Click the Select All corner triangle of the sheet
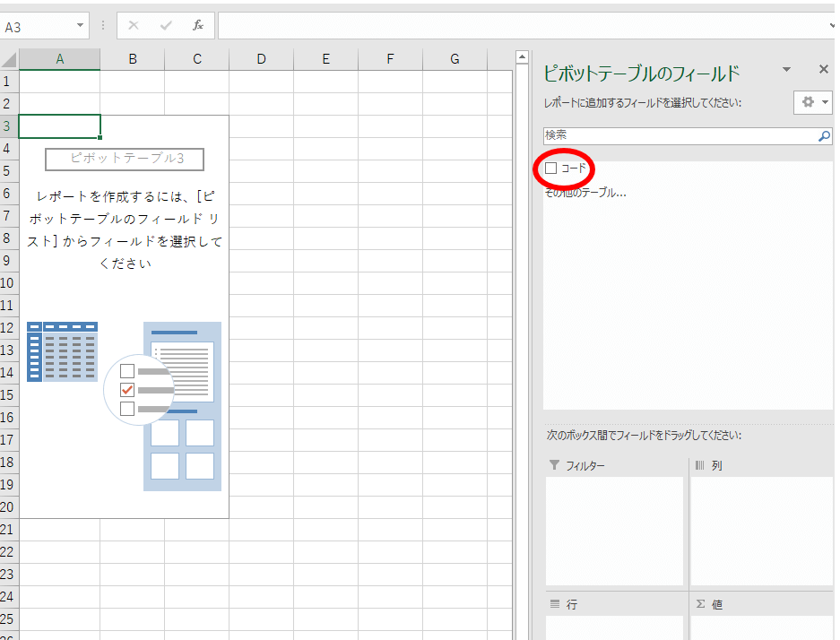840x640 pixels. point(9,60)
